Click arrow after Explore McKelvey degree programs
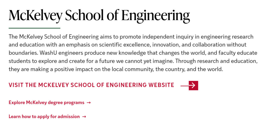This screenshot has height=130, width=270. point(88,103)
